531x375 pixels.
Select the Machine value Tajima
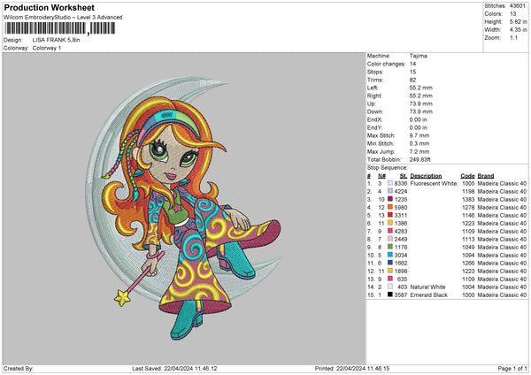click(419, 56)
